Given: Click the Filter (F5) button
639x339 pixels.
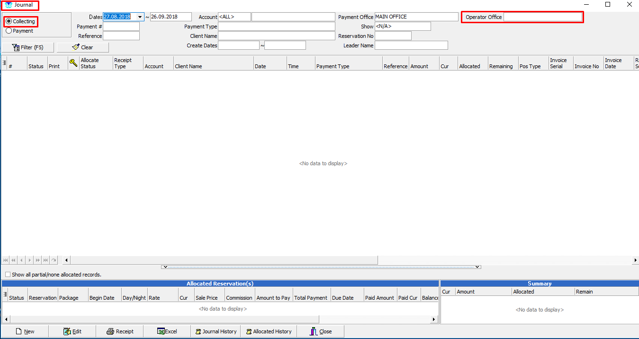Looking at the screenshot, I should coord(27,47).
